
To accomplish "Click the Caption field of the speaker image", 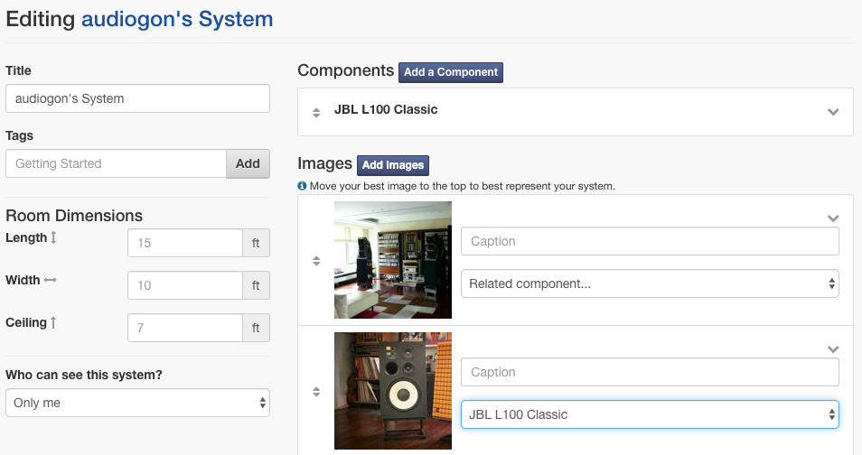I will [x=650, y=372].
